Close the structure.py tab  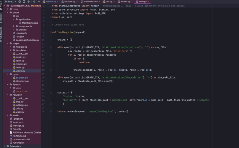pos(77,1)
